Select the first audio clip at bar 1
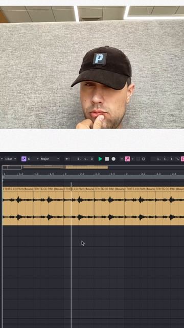 [x=18, y=206]
